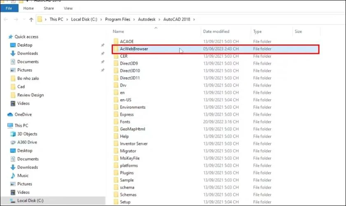Image resolution: width=346 pixels, height=206 pixels.
Task: Open OneDrive in the navigation pane
Action: (23, 115)
